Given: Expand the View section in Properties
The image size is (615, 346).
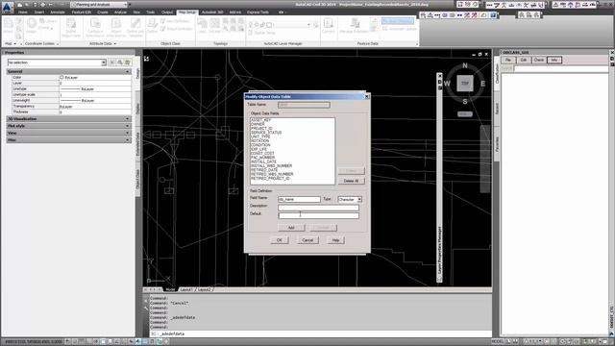Looking at the screenshot, I should click(x=68, y=133).
